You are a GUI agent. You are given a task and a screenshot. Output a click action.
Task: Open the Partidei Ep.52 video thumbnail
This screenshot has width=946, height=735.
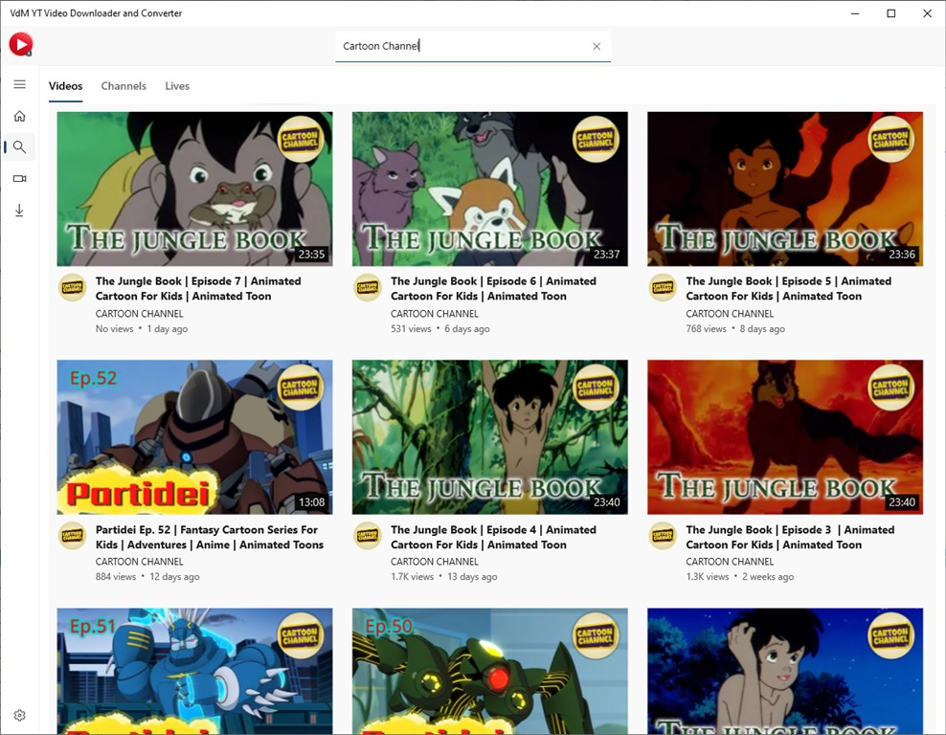pyautogui.click(x=194, y=437)
